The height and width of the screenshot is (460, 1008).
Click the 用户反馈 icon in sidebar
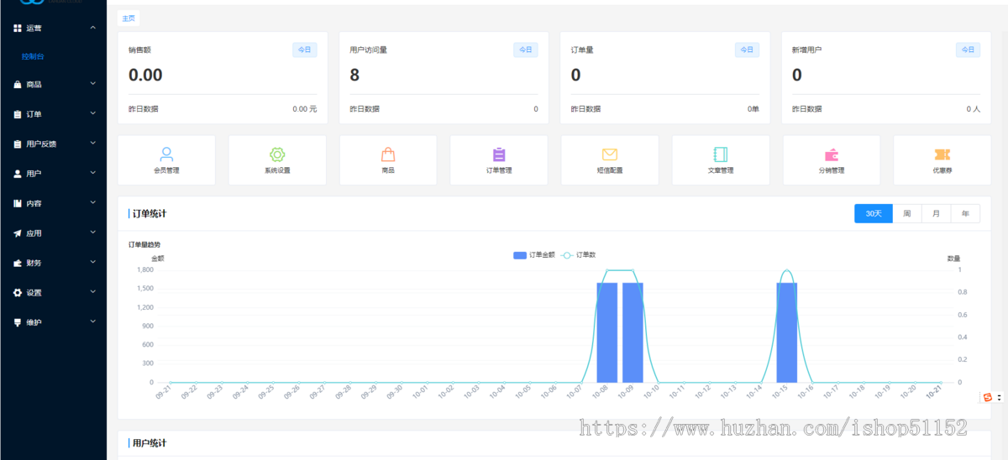18,144
